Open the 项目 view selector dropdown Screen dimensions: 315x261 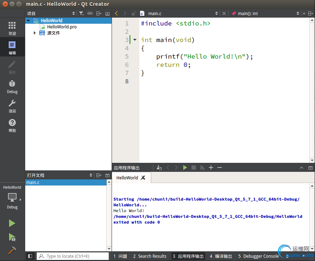73,13
